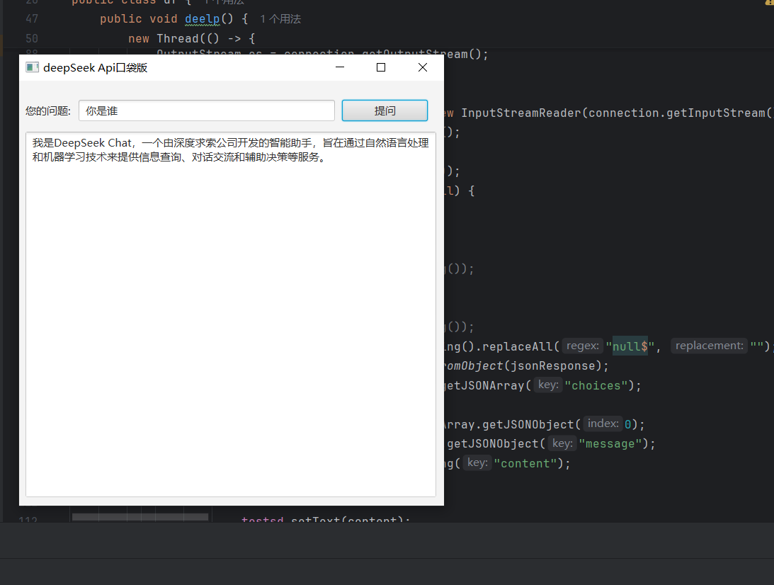Screen dimensions: 774x585
Task: Click the regex: parameter hint
Action: (583, 346)
